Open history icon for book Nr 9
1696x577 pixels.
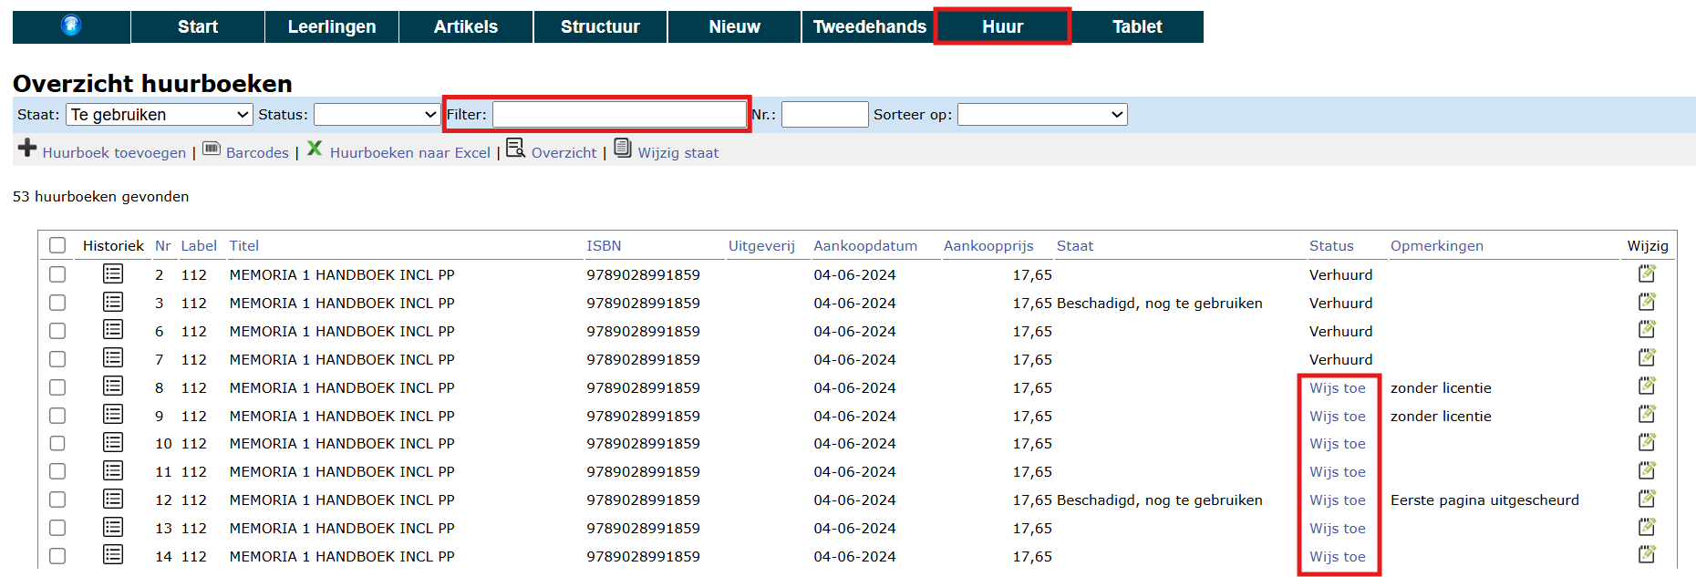point(113,415)
